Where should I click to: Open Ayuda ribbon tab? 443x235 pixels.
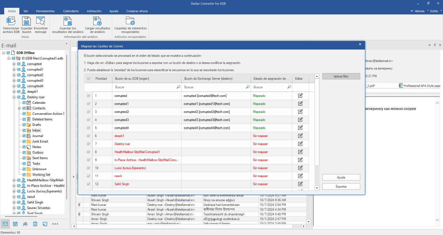pos(114,11)
